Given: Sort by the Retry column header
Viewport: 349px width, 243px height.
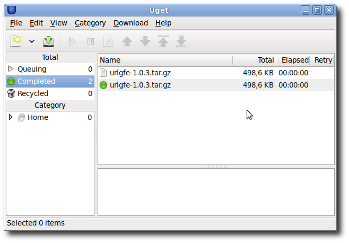Looking at the screenshot, I should click(x=322, y=60).
